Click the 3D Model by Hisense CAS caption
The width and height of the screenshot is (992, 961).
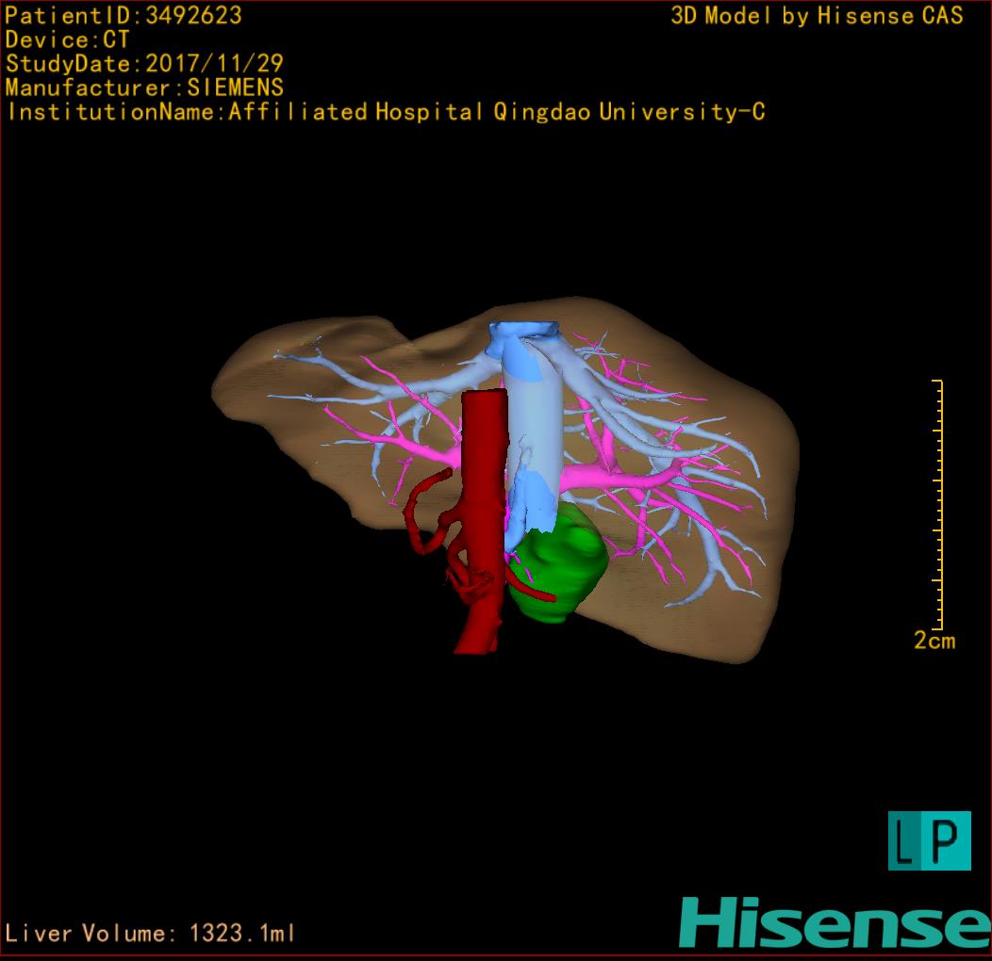click(817, 15)
